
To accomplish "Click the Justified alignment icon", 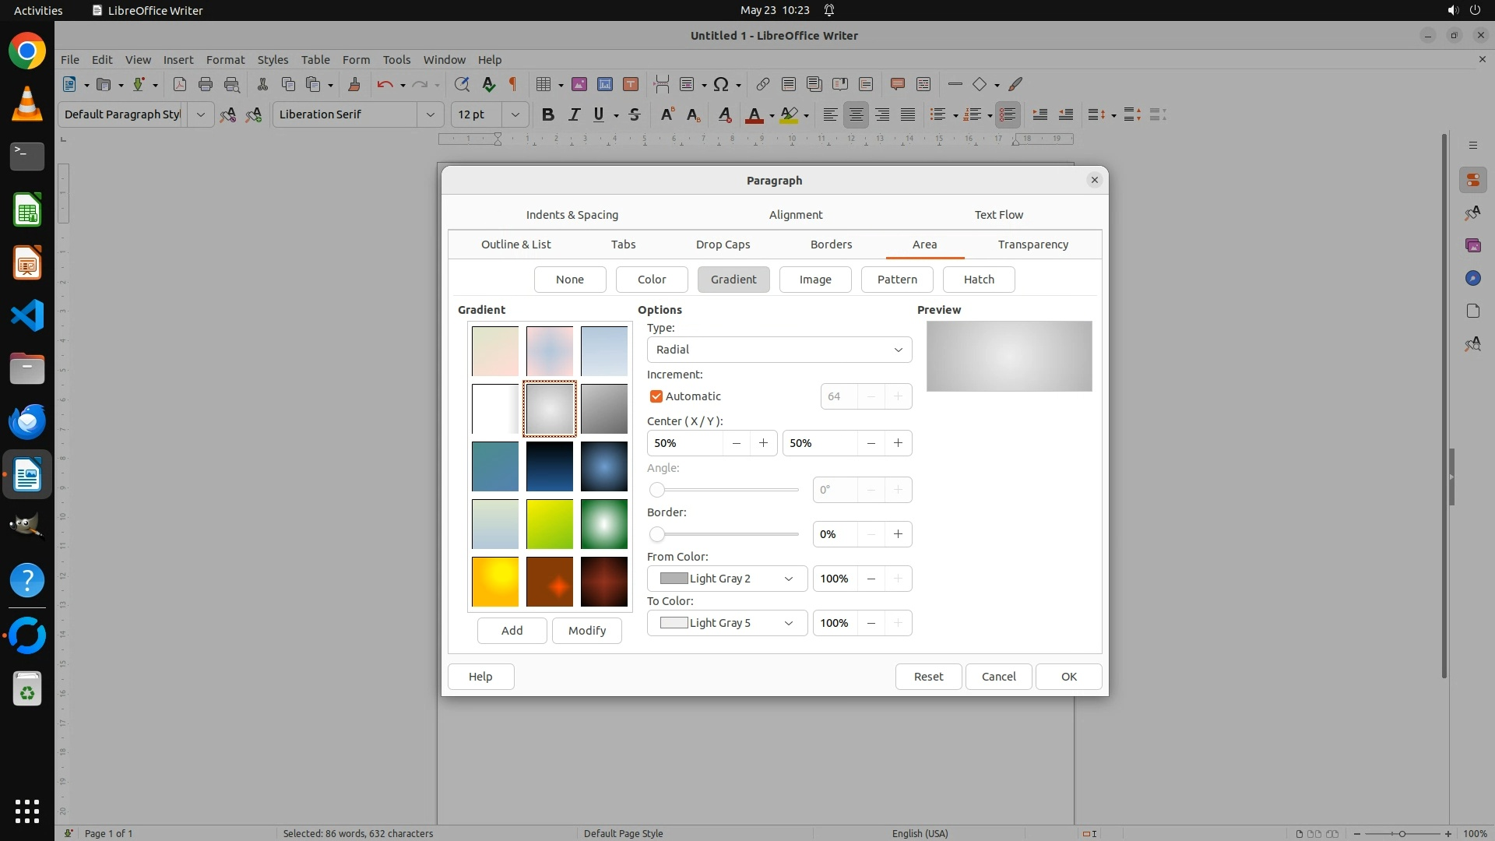I will (908, 114).
